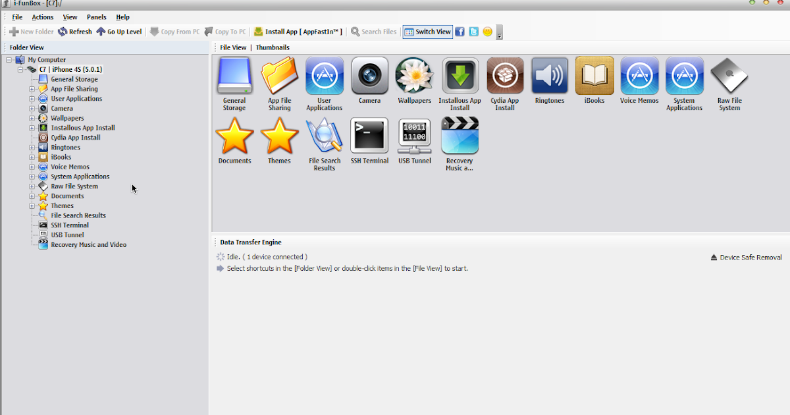Open USB Tunnel icon in File View
The width and height of the screenshot is (790, 415).
pos(415,136)
